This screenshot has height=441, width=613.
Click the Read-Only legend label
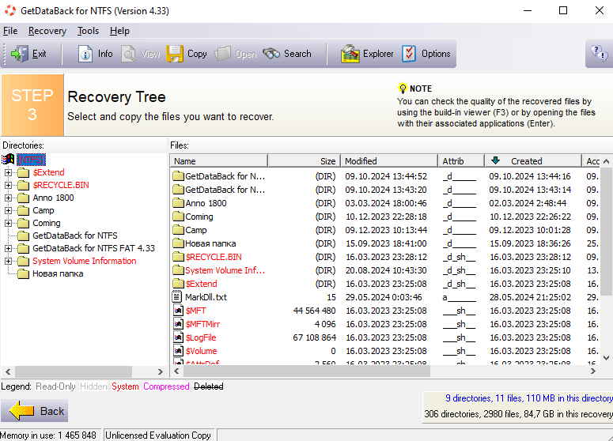pos(56,386)
